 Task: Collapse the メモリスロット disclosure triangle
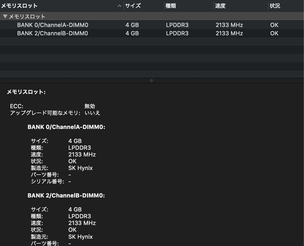tap(5, 17)
